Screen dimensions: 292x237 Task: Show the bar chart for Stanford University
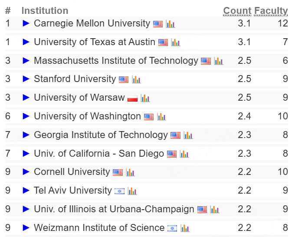(x=136, y=79)
